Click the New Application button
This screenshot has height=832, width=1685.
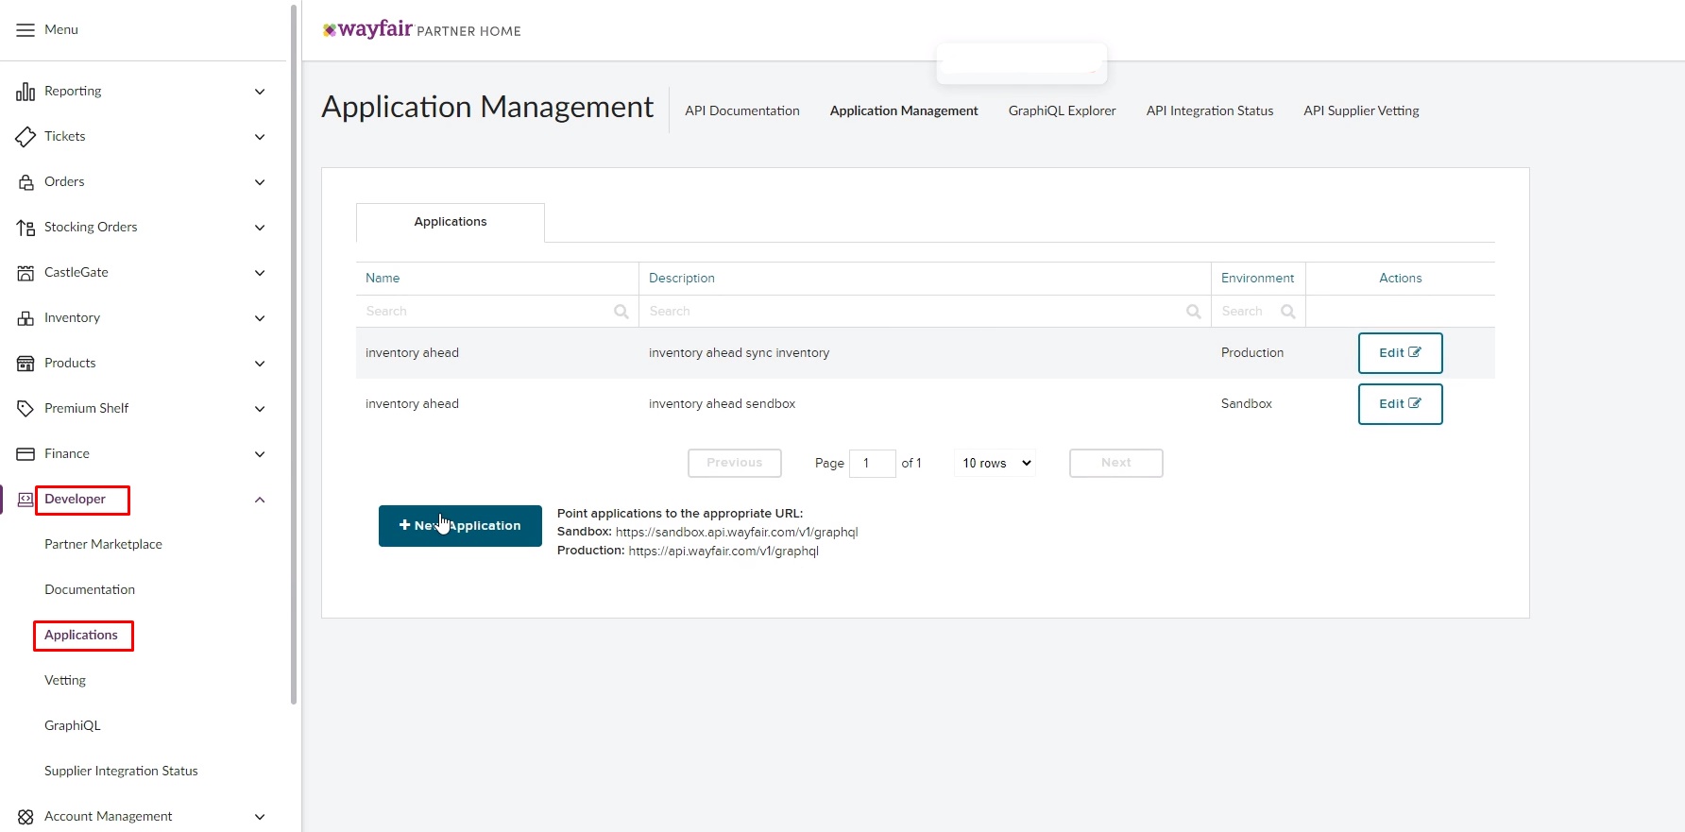pos(460,526)
